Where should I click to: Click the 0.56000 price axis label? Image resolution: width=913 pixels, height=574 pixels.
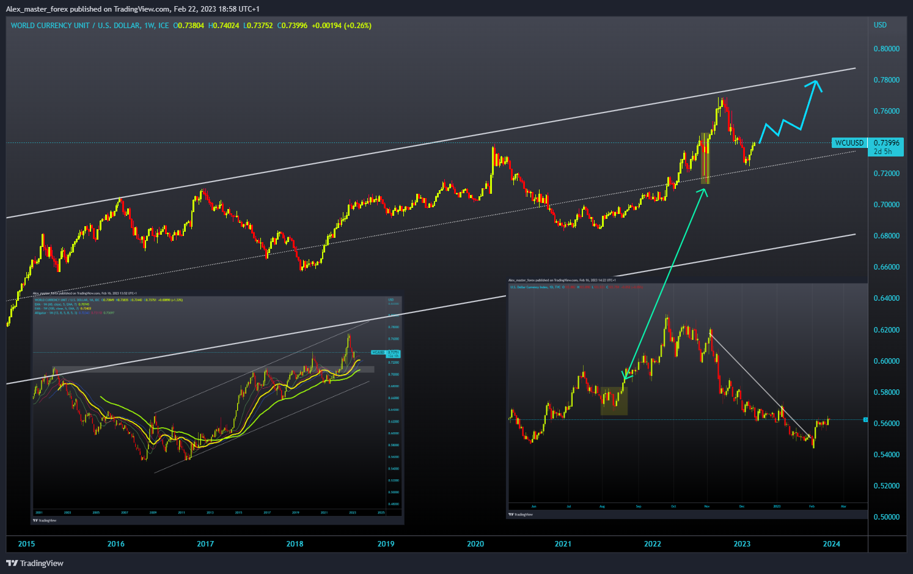click(886, 424)
